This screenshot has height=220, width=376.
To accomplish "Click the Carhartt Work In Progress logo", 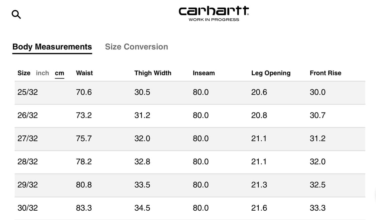I will point(214,14).
